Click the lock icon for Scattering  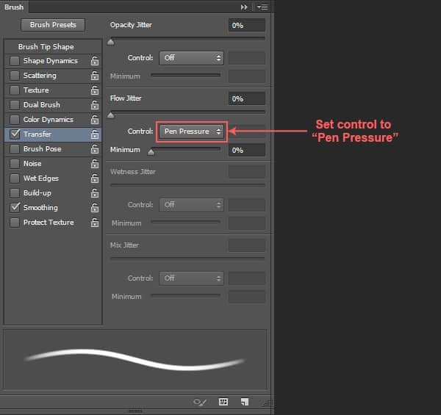95,76
